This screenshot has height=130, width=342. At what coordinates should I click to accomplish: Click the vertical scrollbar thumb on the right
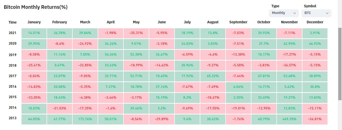[x=340, y=63]
